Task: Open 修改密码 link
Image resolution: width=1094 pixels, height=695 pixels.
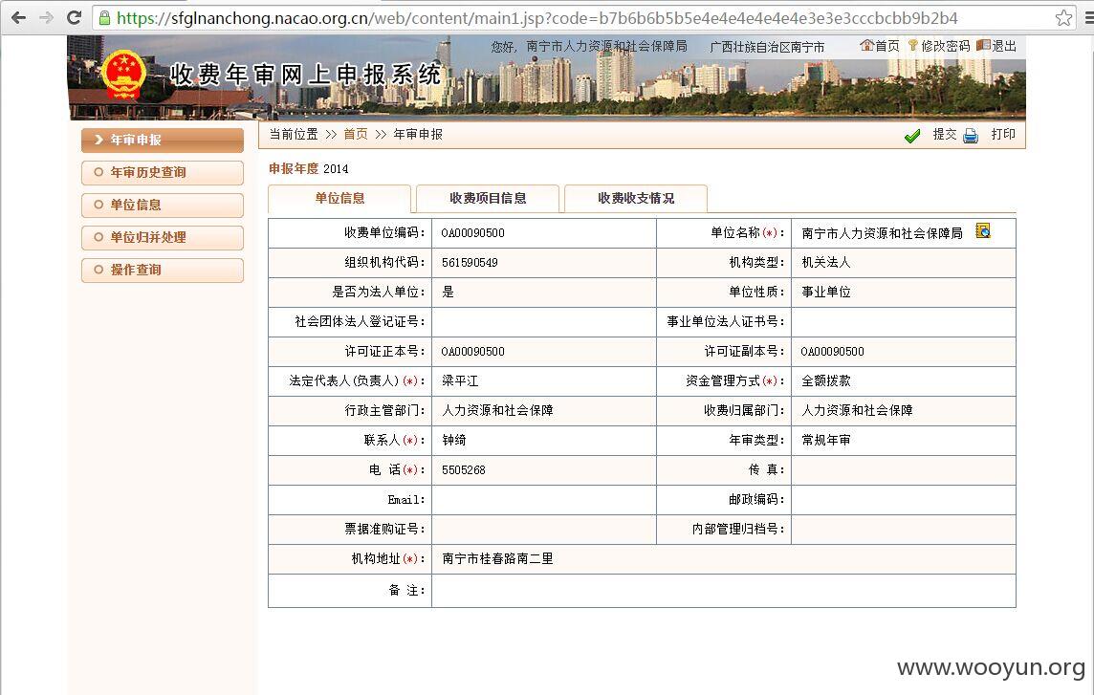Action: (946, 46)
